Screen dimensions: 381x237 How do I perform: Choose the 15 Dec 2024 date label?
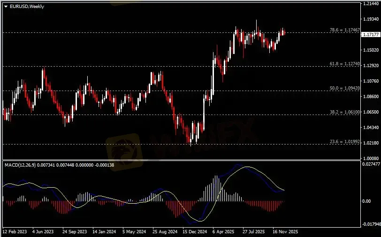195,232
